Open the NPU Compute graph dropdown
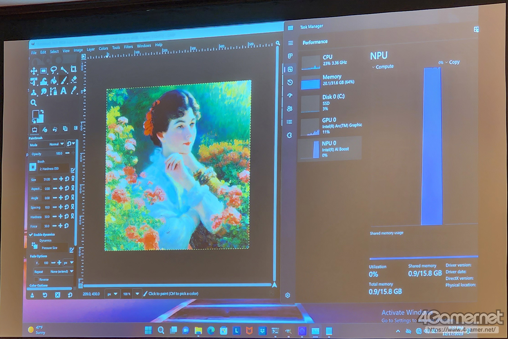Screen dimensions: 508x339 pos(383,67)
